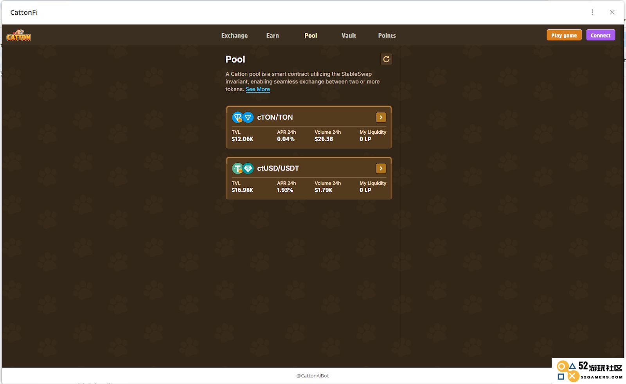
Task: Open the Vault tab
Action: (349, 36)
